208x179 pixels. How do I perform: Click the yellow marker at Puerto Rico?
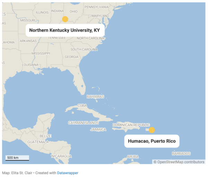click(x=152, y=130)
